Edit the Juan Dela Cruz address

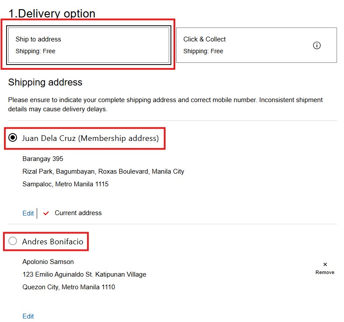click(28, 213)
